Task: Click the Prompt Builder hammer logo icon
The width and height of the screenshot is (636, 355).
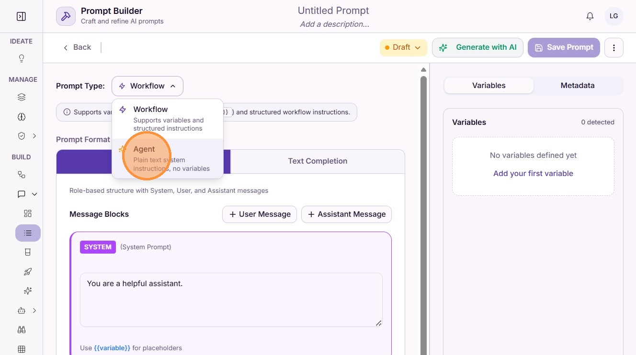Action: click(x=66, y=16)
